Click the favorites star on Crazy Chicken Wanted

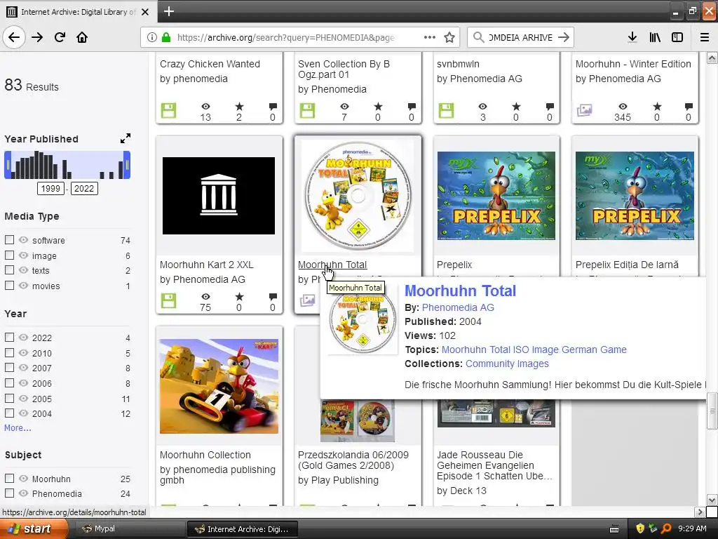click(x=239, y=107)
